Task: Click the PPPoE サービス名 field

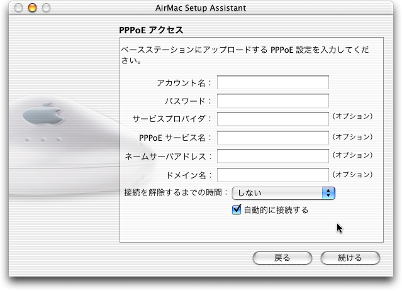Action: coord(273,138)
